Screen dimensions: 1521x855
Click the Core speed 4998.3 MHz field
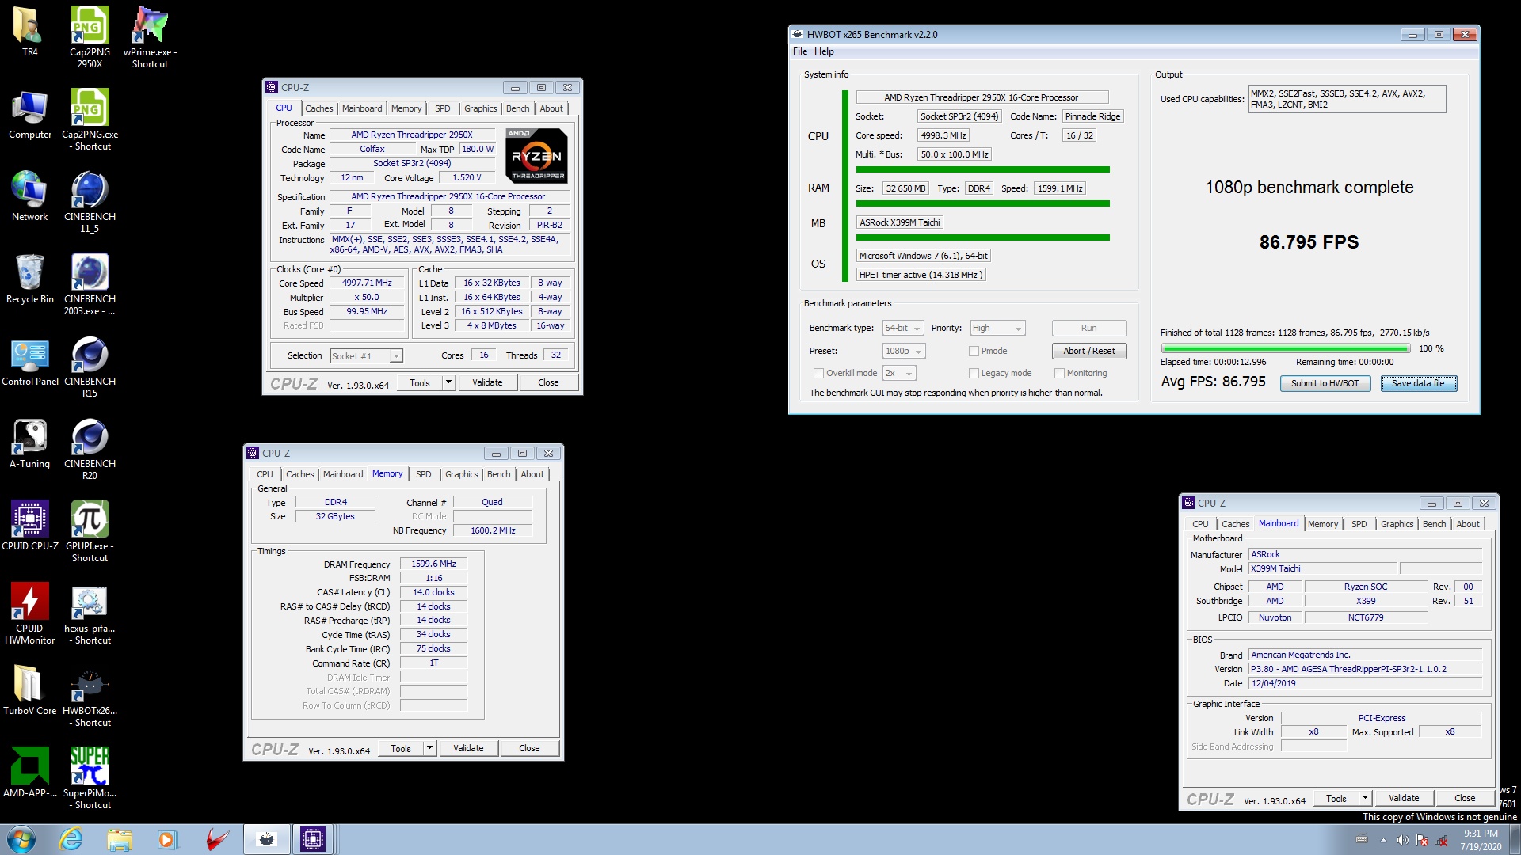943,135
